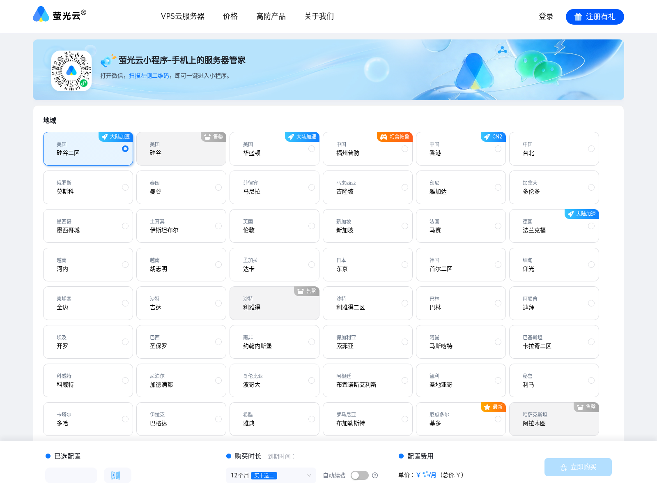Open the 12个月 purchase duration dropdown

pos(270,475)
